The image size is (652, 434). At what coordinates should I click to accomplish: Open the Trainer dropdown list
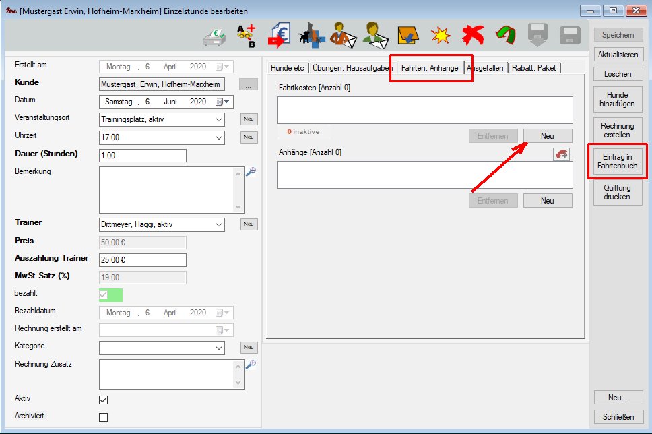coord(219,224)
